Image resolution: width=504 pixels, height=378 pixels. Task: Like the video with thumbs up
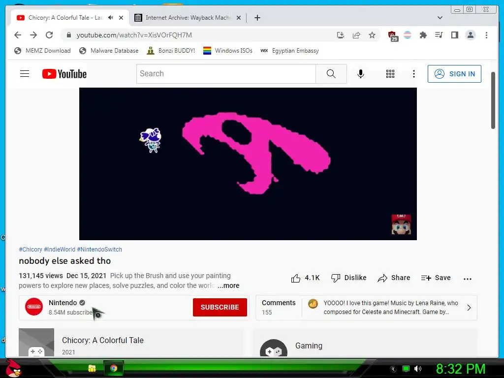pyautogui.click(x=305, y=278)
